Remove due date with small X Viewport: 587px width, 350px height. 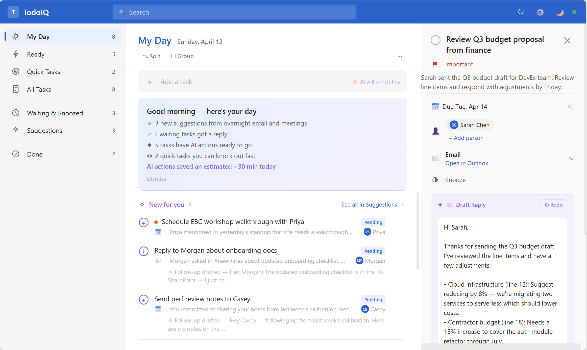569,107
